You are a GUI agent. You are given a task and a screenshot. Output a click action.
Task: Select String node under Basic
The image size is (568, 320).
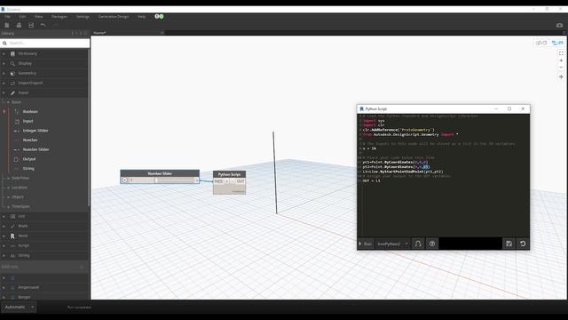coord(28,168)
